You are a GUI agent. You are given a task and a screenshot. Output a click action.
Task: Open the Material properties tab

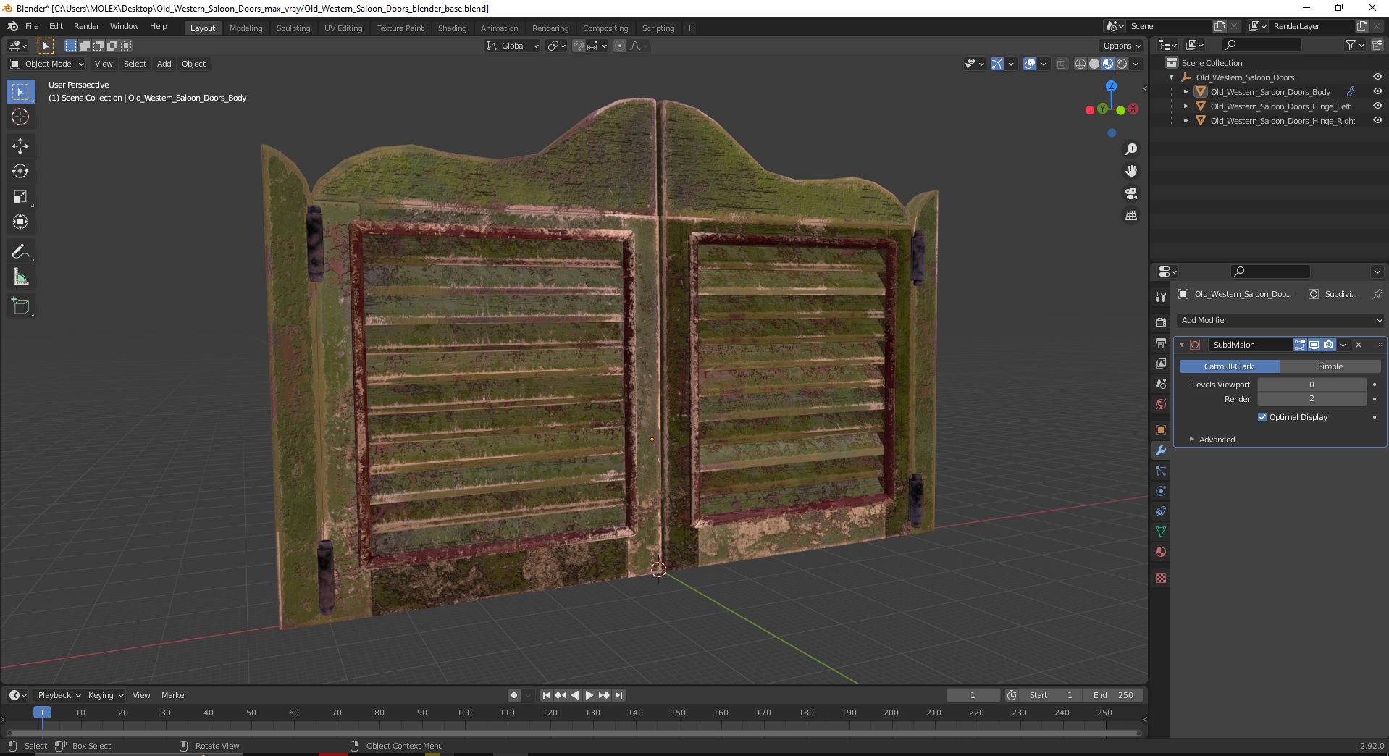pyautogui.click(x=1161, y=552)
